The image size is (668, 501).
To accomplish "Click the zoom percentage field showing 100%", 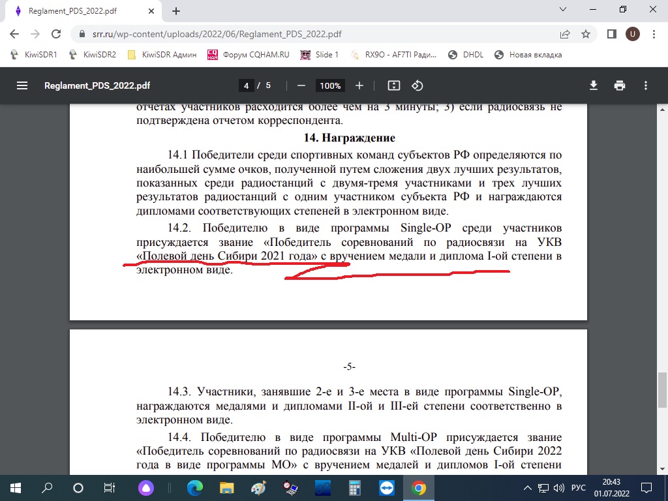I will click(x=330, y=85).
